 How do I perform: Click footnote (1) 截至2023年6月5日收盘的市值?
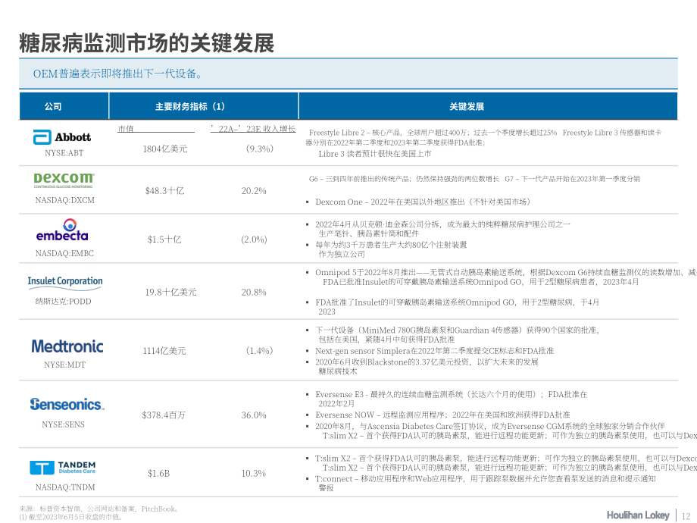click(70, 517)
